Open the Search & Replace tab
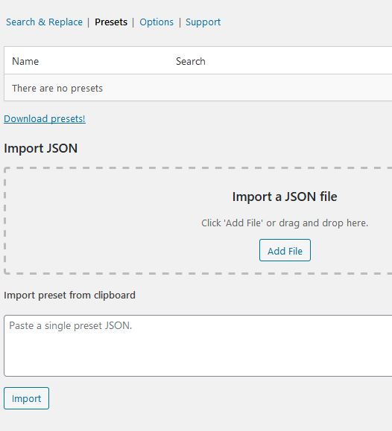Screen dimensions: 392x431 click(x=44, y=22)
